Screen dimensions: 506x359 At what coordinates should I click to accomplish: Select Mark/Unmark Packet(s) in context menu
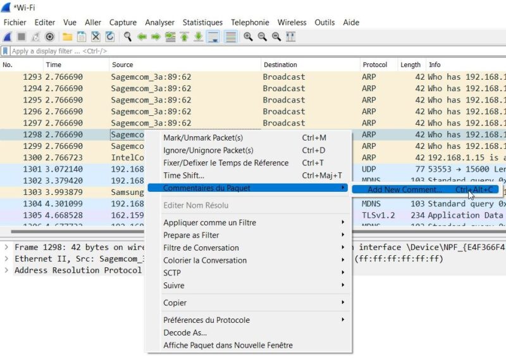(248, 137)
